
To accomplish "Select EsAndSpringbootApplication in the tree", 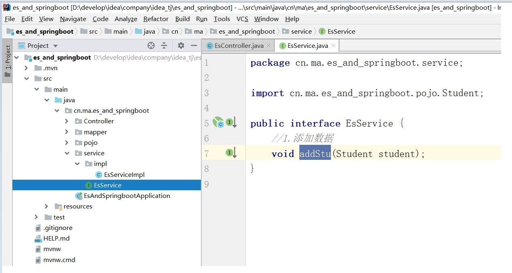I will pos(127,196).
